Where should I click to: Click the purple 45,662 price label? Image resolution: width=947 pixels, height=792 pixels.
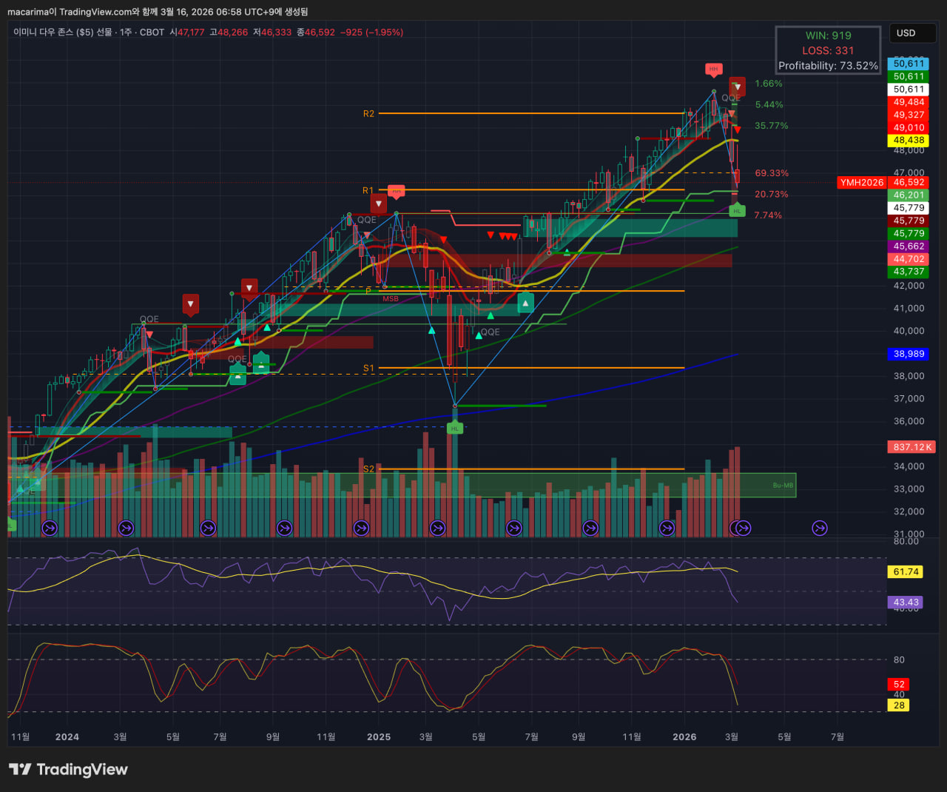[909, 246]
